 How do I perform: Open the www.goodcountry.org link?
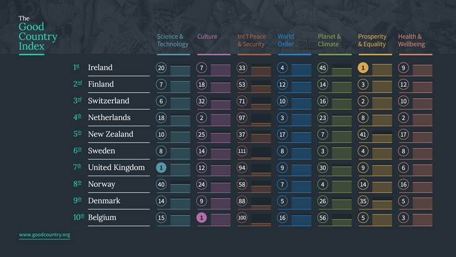coord(44,234)
